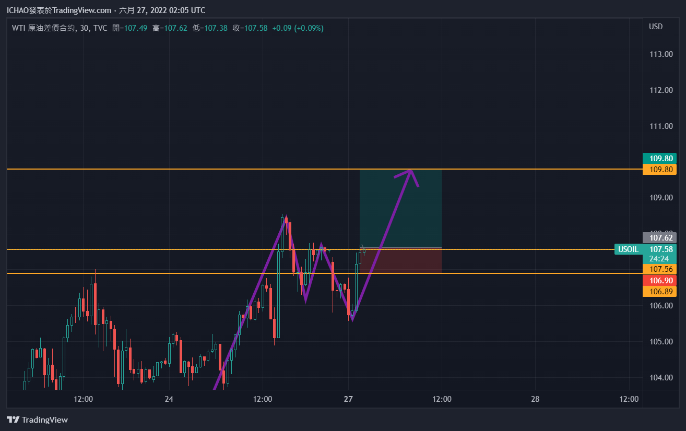Click the orange 107.56 line price label
The image size is (686, 431).
[659, 269]
